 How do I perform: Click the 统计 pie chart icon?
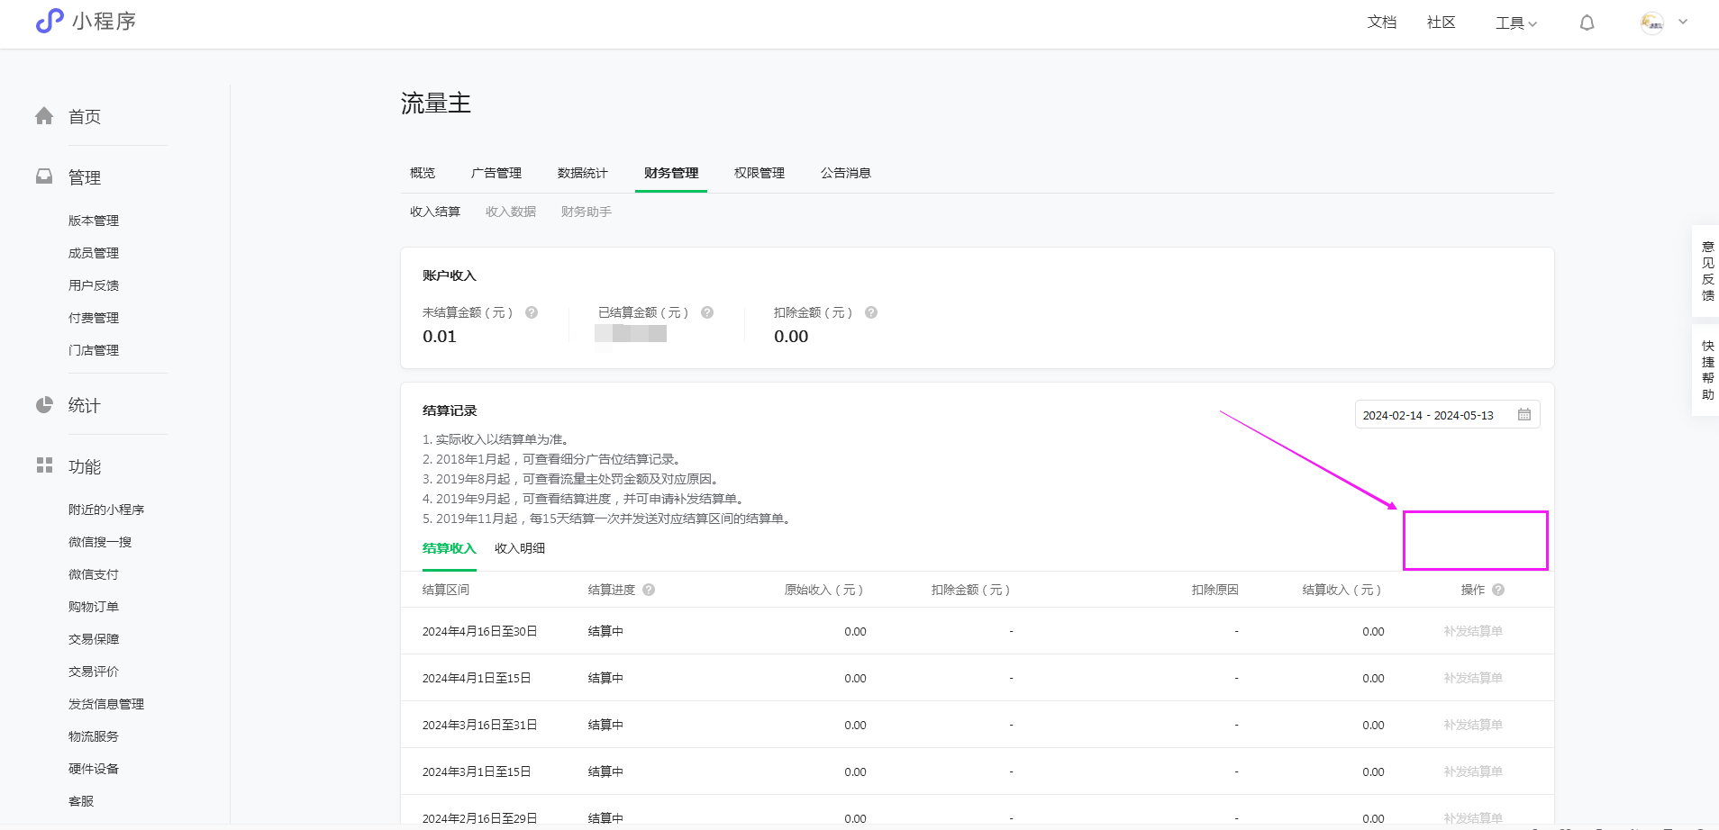pyautogui.click(x=44, y=405)
